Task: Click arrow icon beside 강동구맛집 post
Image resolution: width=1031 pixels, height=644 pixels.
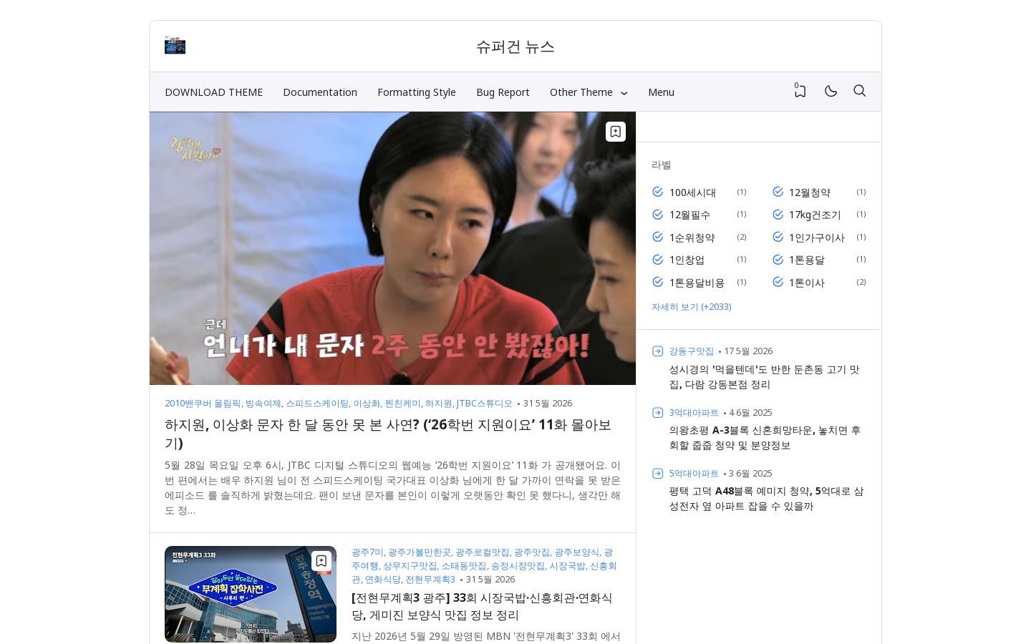Action: coord(657,351)
